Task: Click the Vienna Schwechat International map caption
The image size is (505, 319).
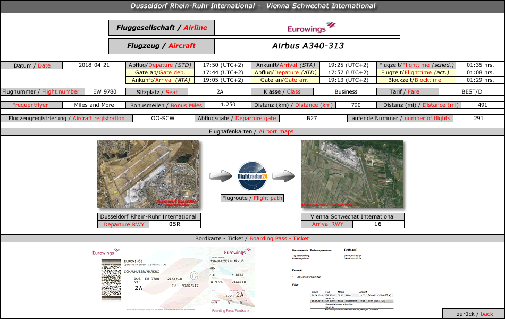Action: tap(352, 216)
